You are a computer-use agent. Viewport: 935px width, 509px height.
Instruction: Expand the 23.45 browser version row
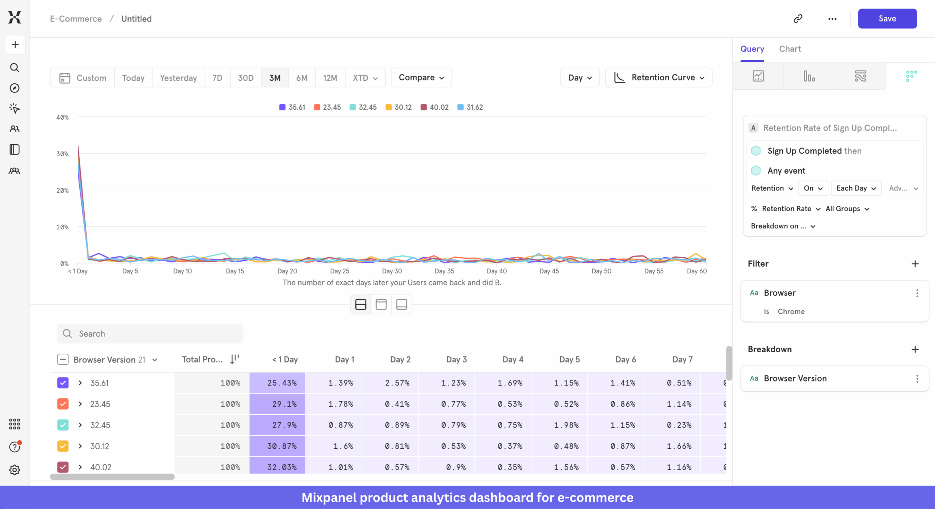click(x=80, y=404)
